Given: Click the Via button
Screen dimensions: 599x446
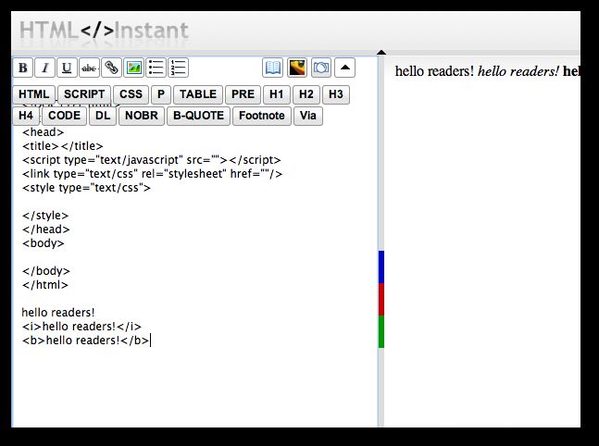Looking at the screenshot, I should pyautogui.click(x=308, y=116).
